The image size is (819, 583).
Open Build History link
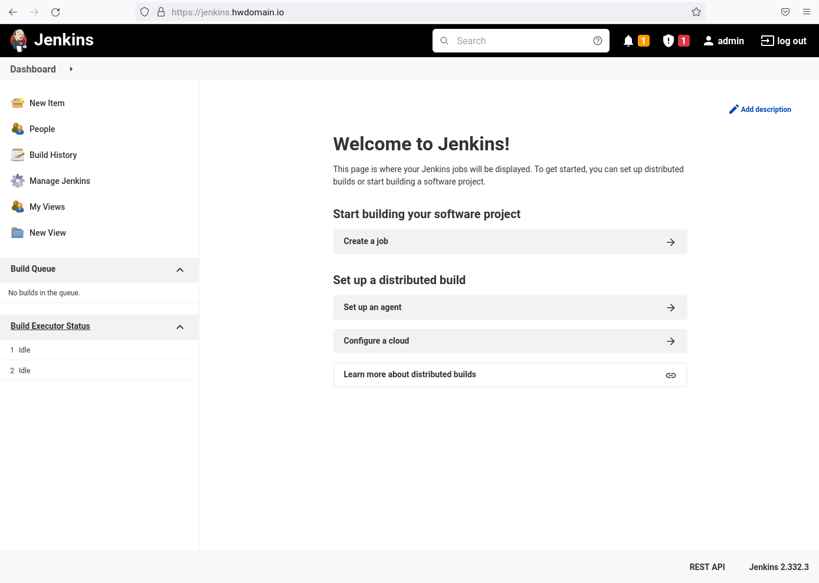53,155
